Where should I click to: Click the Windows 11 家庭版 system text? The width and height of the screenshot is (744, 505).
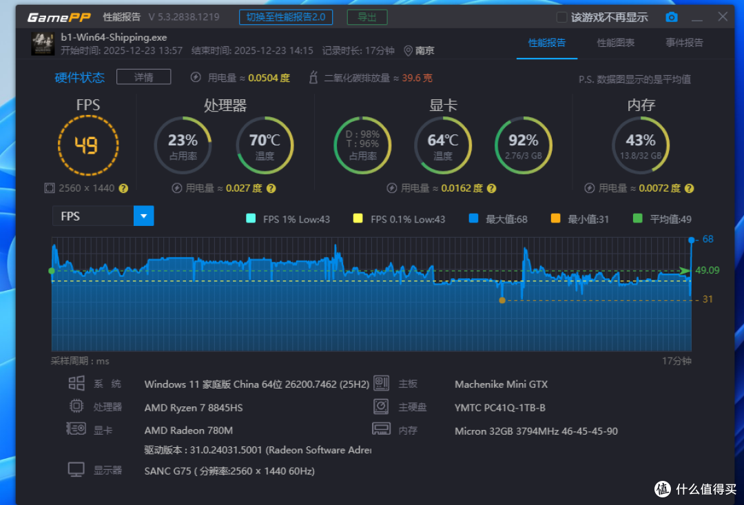pos(257,384)
